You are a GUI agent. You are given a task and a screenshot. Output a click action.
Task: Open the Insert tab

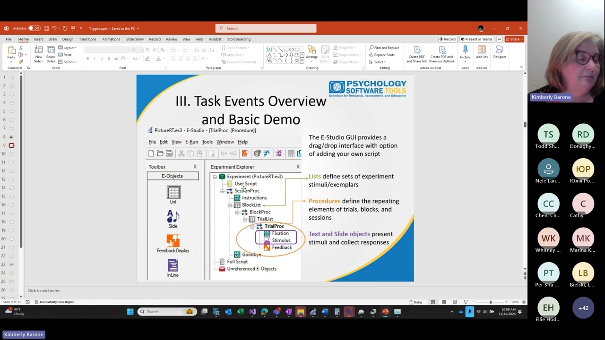38,39
